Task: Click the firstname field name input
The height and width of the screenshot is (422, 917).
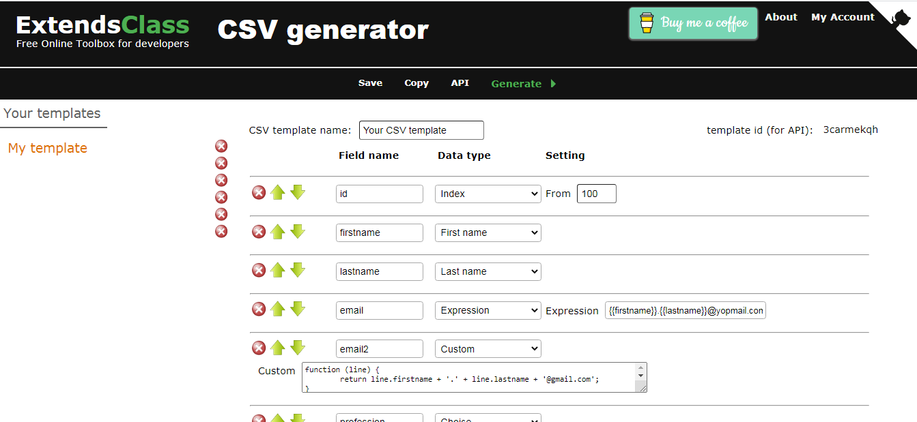Action: [380, 232]
